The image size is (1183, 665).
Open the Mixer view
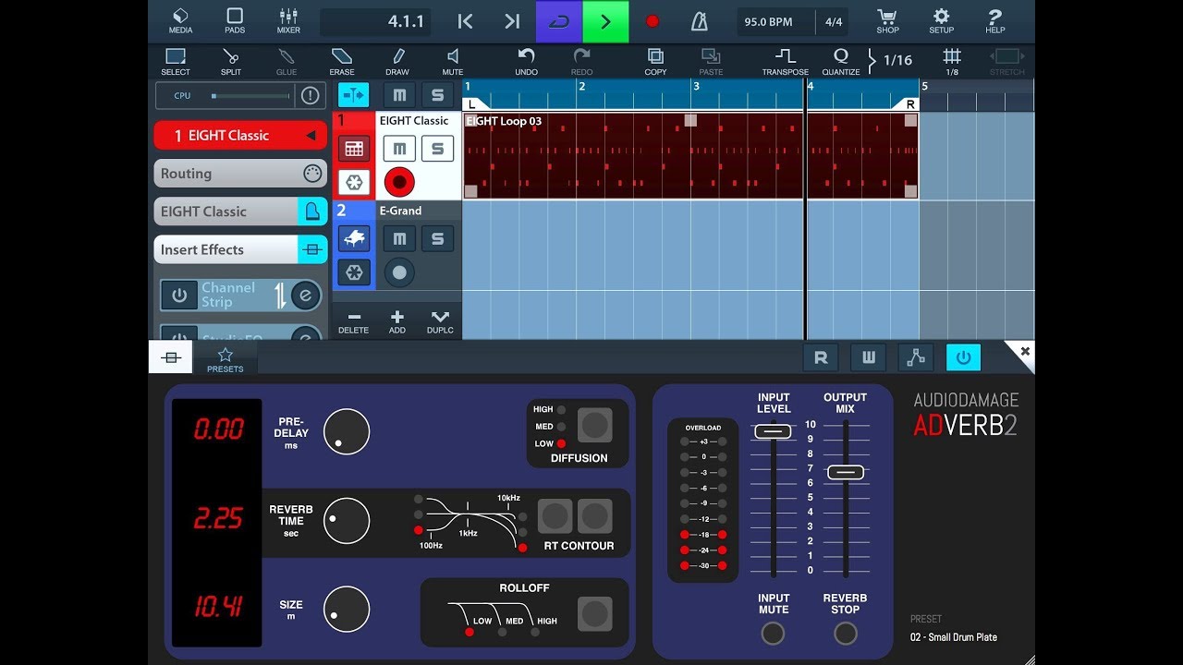288,20
